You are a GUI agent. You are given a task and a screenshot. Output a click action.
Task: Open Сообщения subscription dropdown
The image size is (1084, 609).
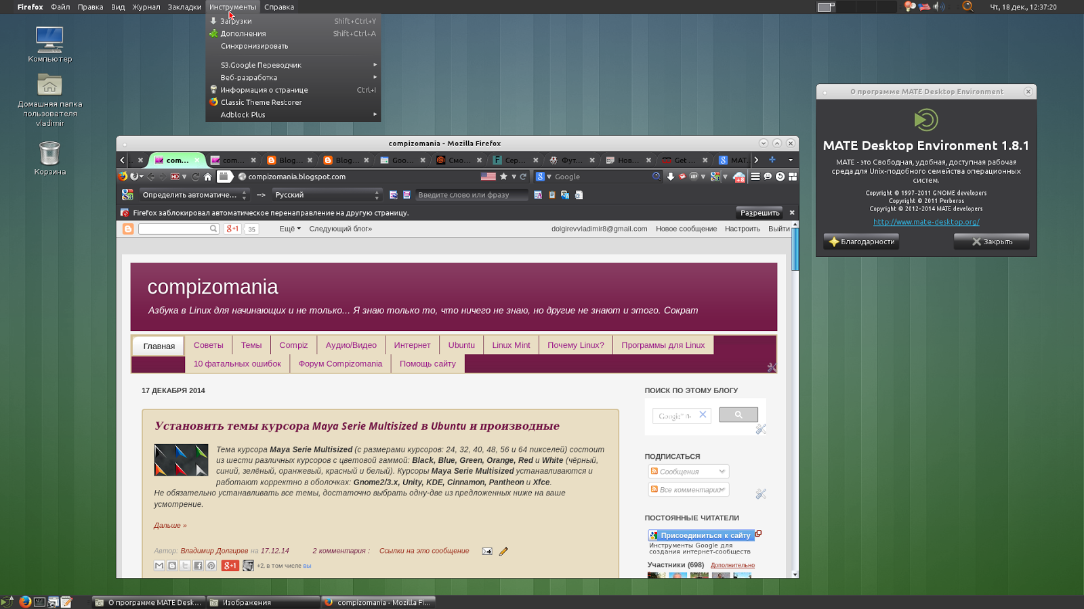(x=688, y=472)
